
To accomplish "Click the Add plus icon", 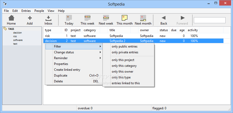I will [x=30, y=18].
